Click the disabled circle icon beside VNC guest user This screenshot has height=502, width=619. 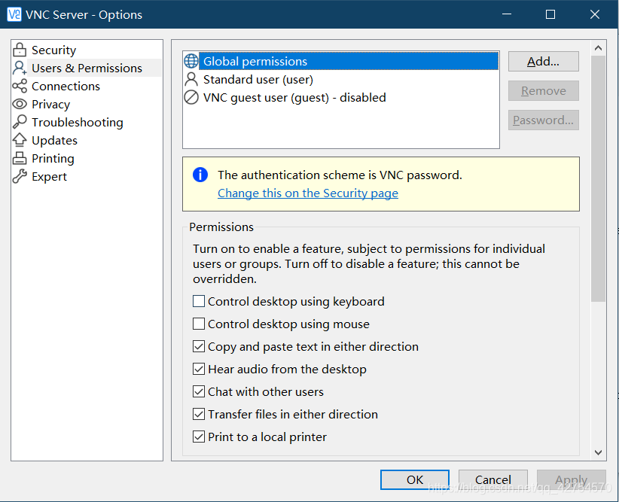point(191,97)
